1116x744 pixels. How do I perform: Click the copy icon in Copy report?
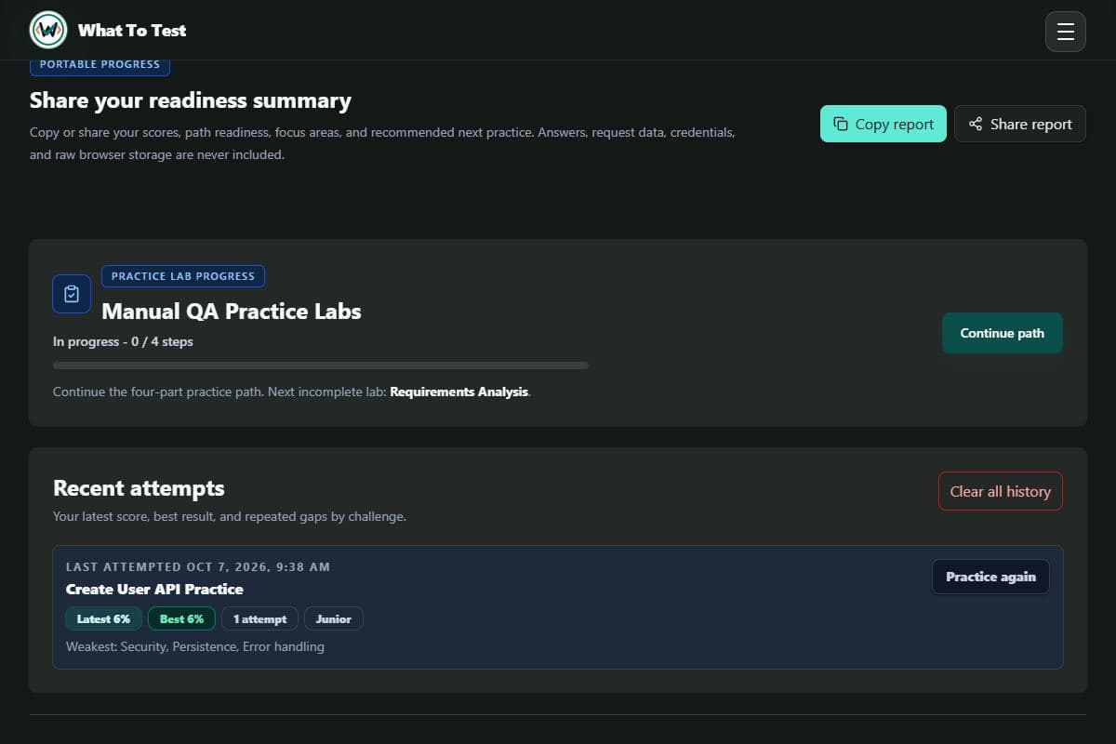pos(841,124)
